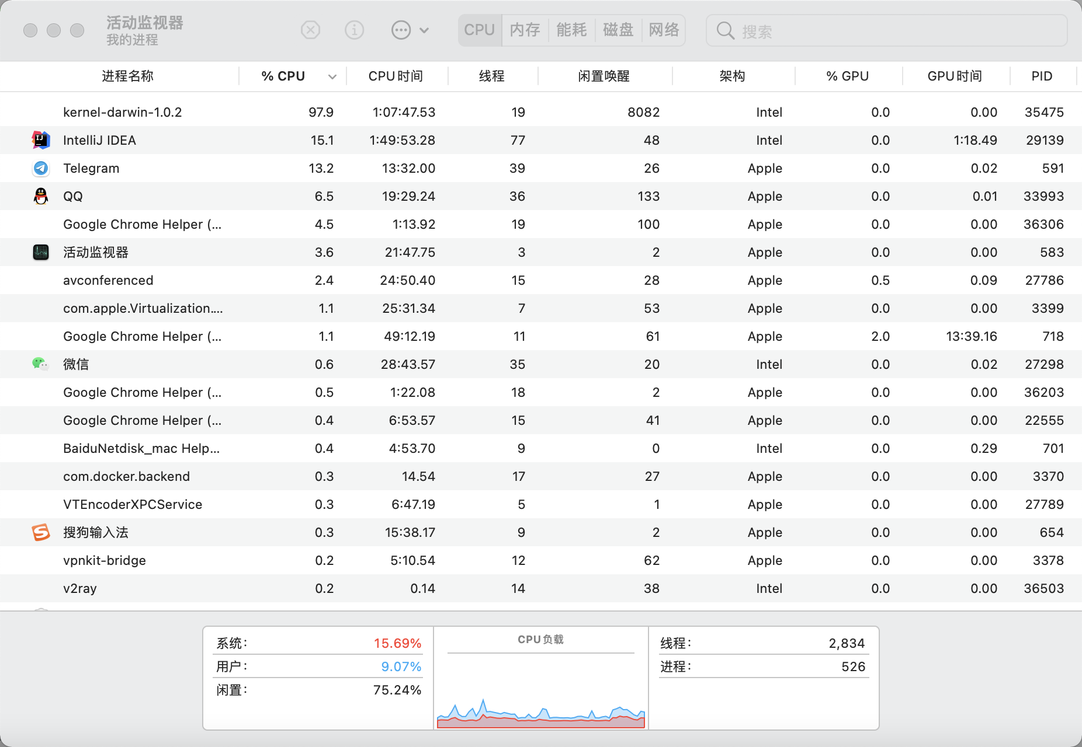Select the Telegram app icon

pyautogui.click(x=40, y=168)
